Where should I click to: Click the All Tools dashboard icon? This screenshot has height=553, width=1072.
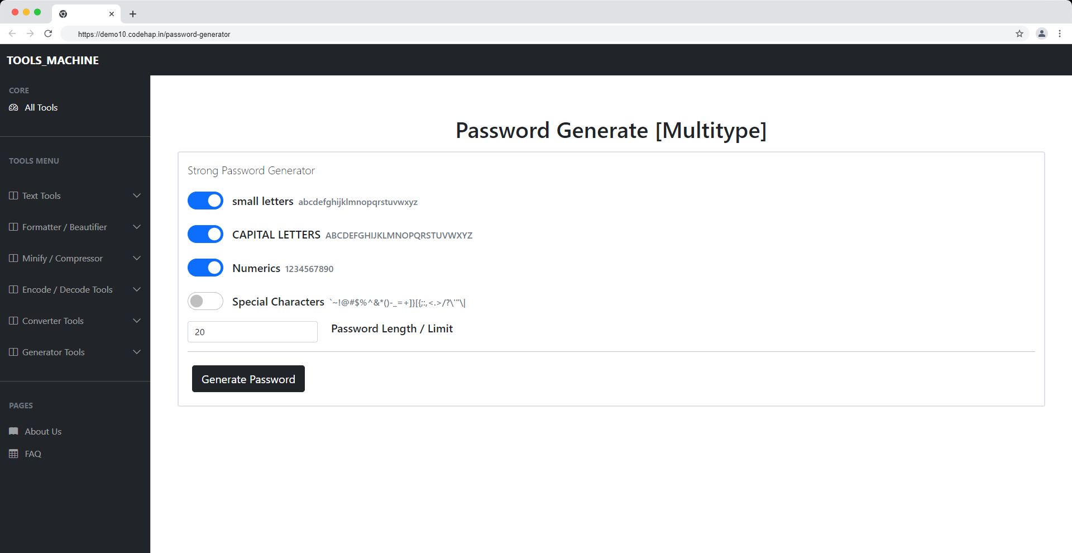13,107
